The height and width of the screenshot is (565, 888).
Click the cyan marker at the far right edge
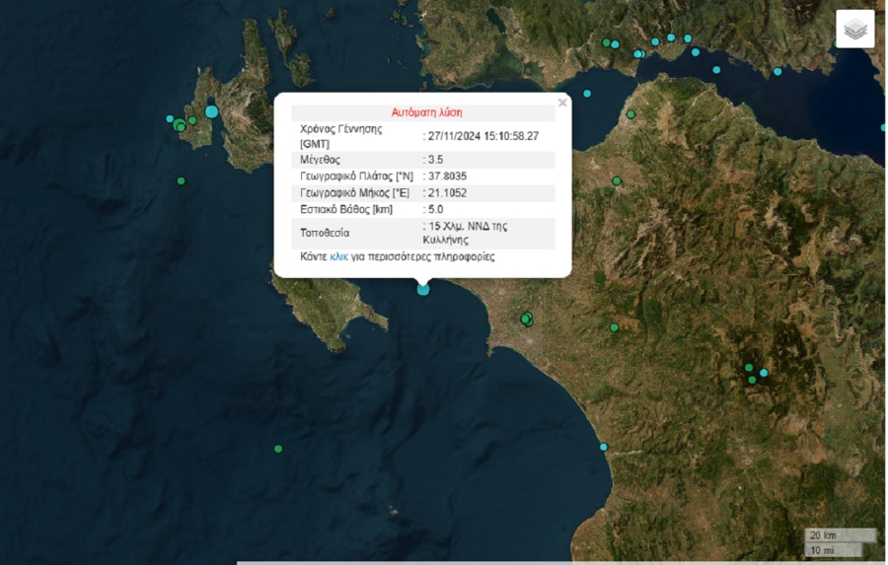point(882,126)
